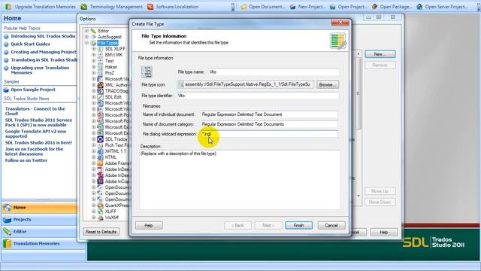Viewport: 481px width, 271px height.
Task: Expand the SDL XLIFF tree node
Action: point(94,49)
